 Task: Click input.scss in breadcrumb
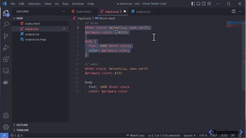[84, 18]
